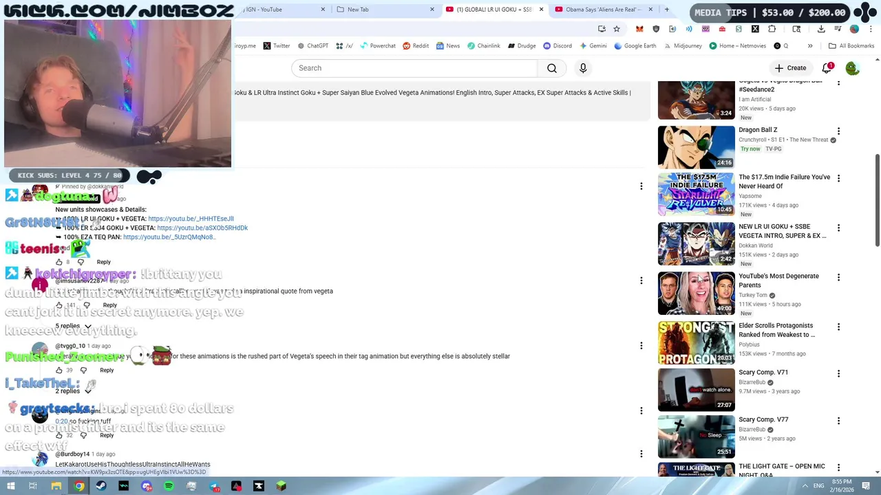Open more options for Scary Comp. V71
This screenshot has height=495, width=881.
(x=838, y=373)
